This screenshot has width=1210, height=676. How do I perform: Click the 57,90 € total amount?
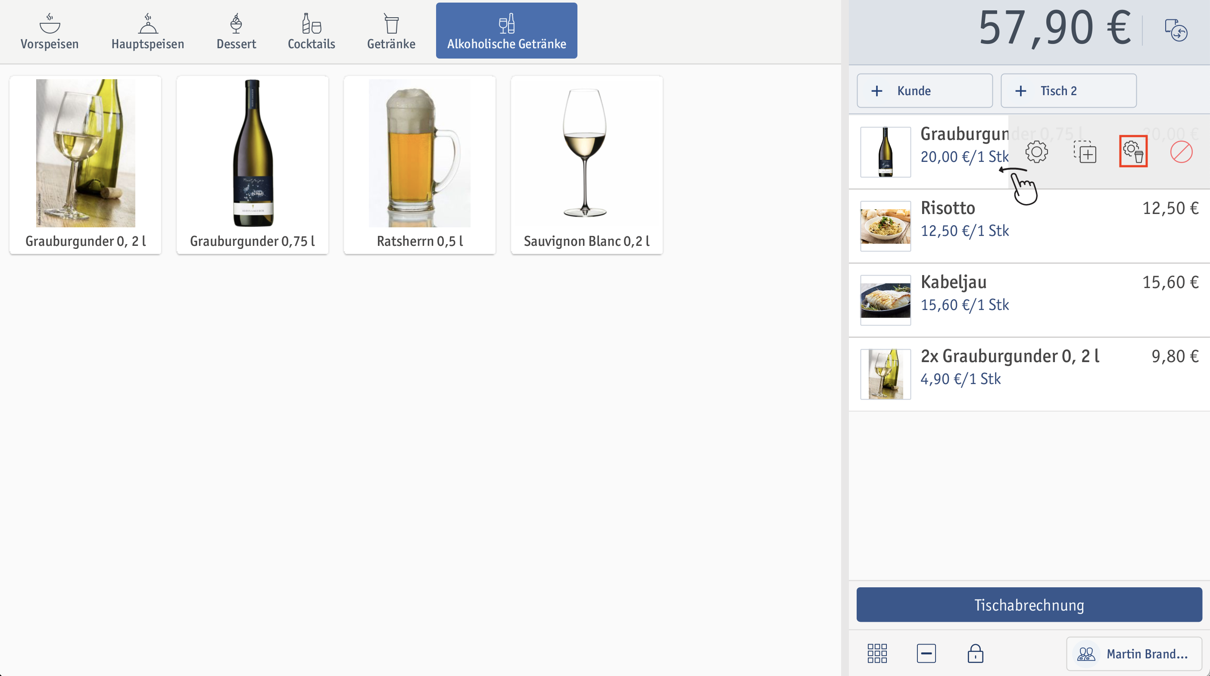coord(1054,28)
